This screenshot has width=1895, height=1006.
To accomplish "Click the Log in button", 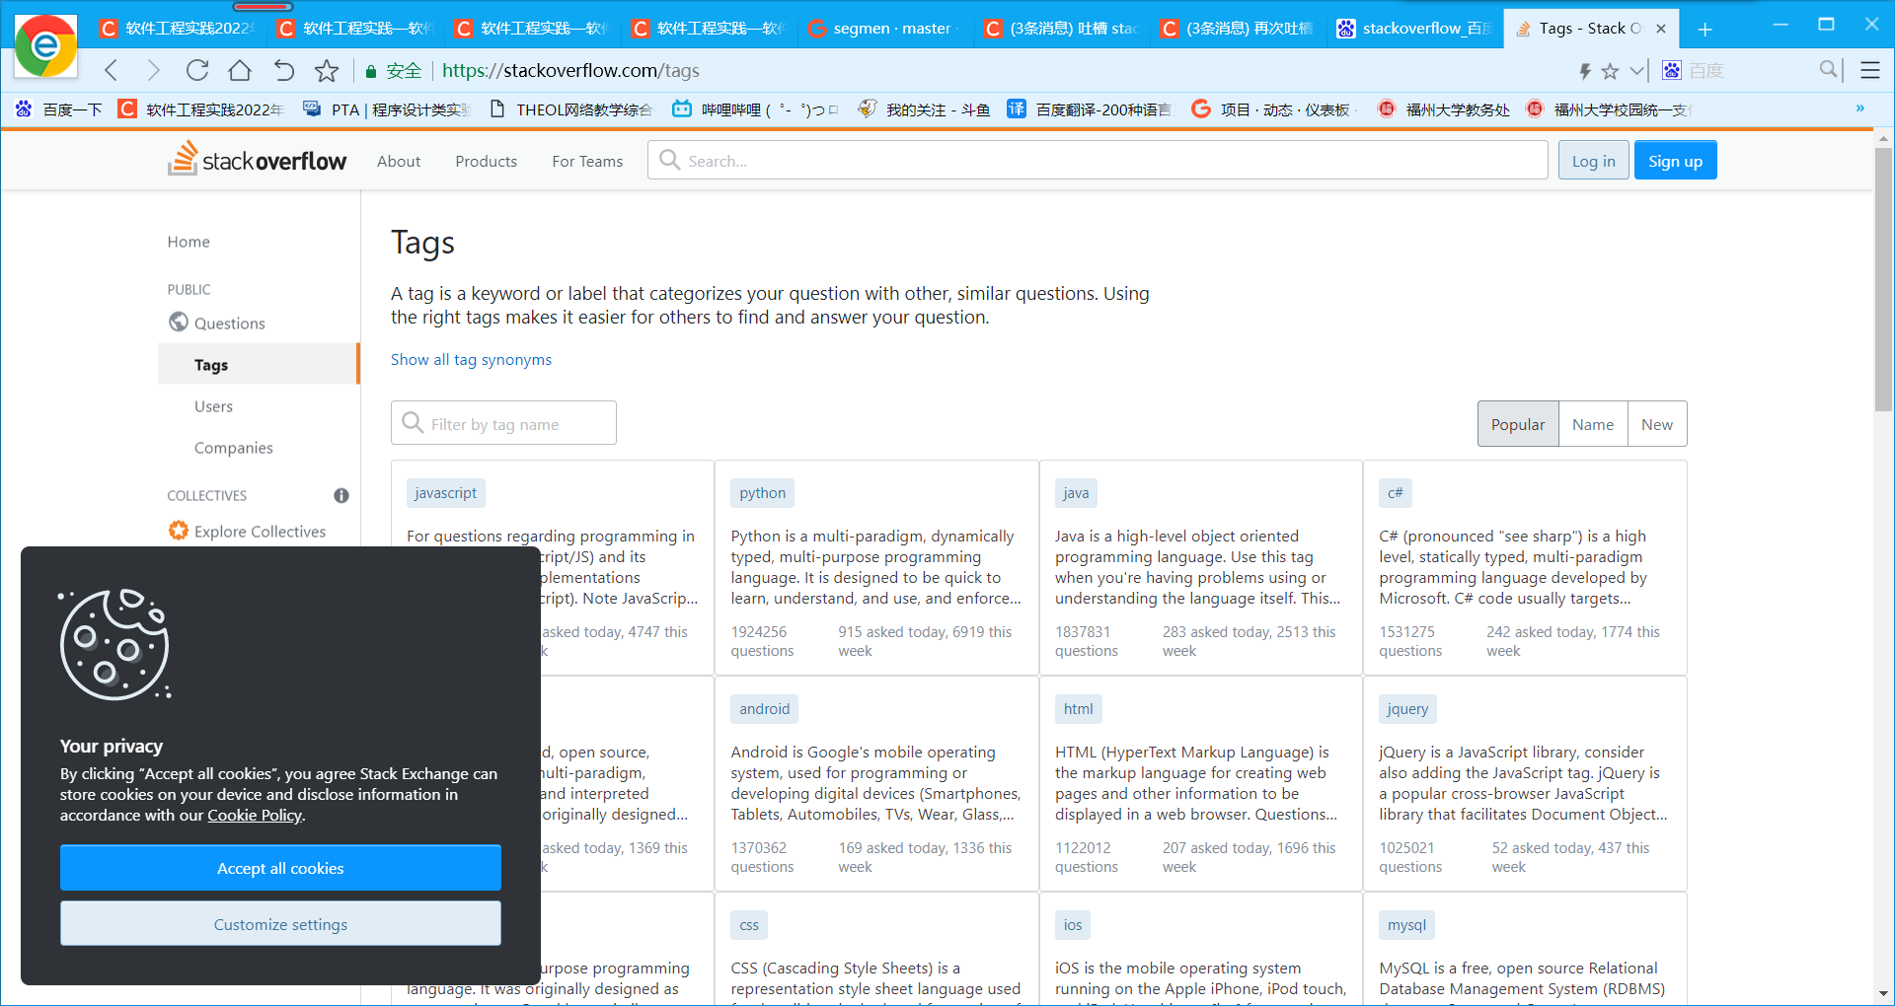I will coord(1593,161).
